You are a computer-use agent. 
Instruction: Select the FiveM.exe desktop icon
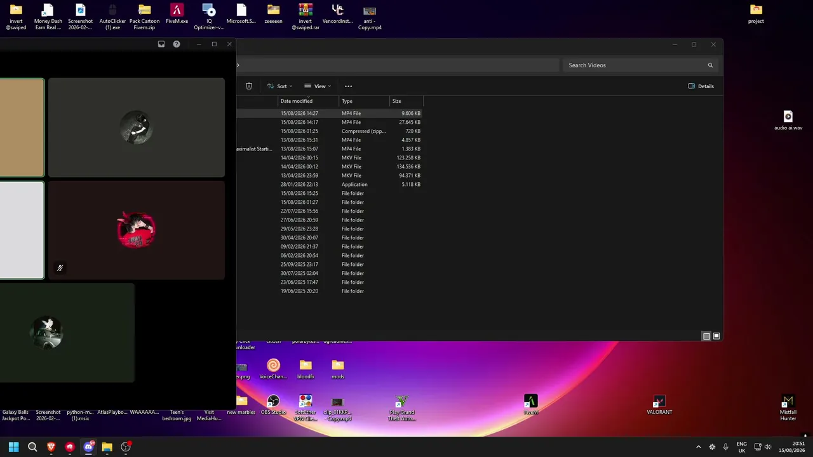[x=177, y=14]
